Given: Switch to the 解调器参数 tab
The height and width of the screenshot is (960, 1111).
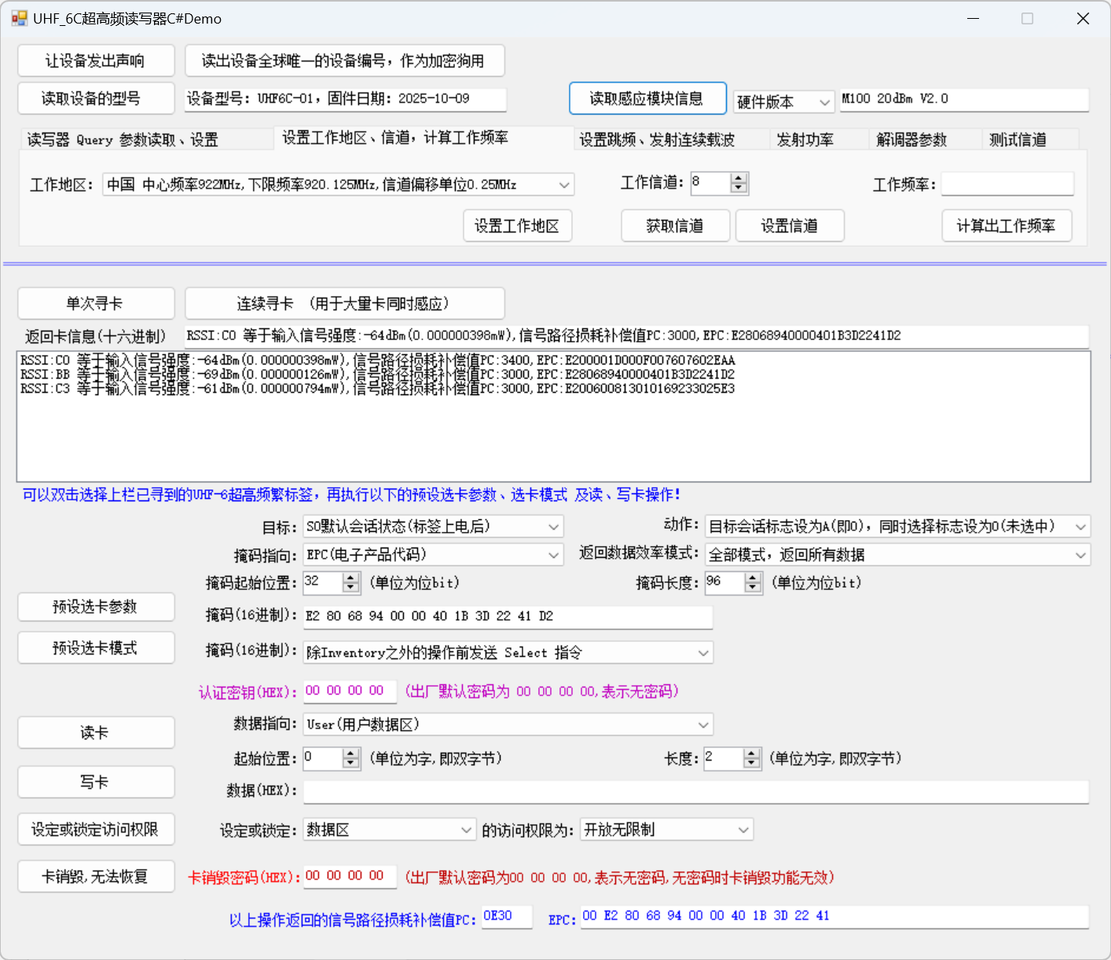Looking at the screenshot, I should (911, 140).
